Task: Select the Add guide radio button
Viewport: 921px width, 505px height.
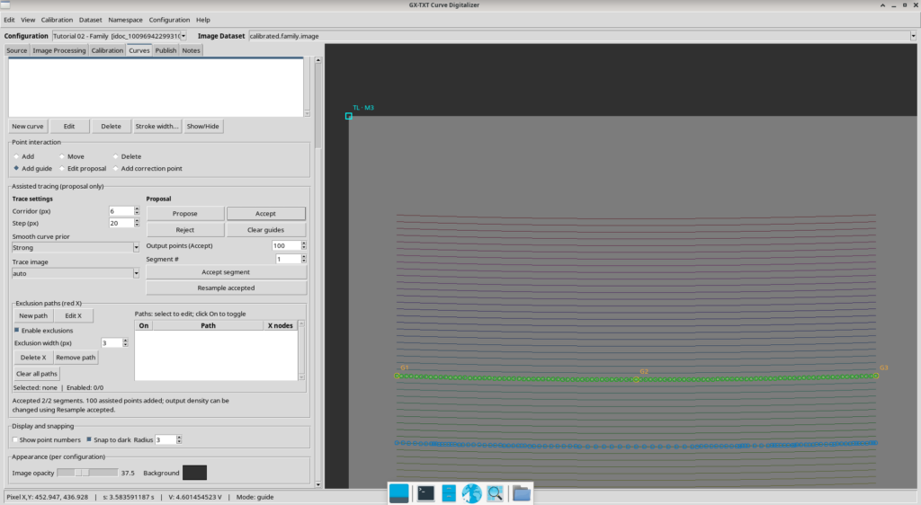Action: pos(16,168)
